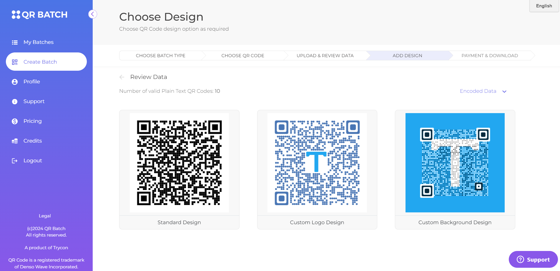The image size is (560, 271).
Task: Open the Pricing dollar icon
Action: click(15, 121)
